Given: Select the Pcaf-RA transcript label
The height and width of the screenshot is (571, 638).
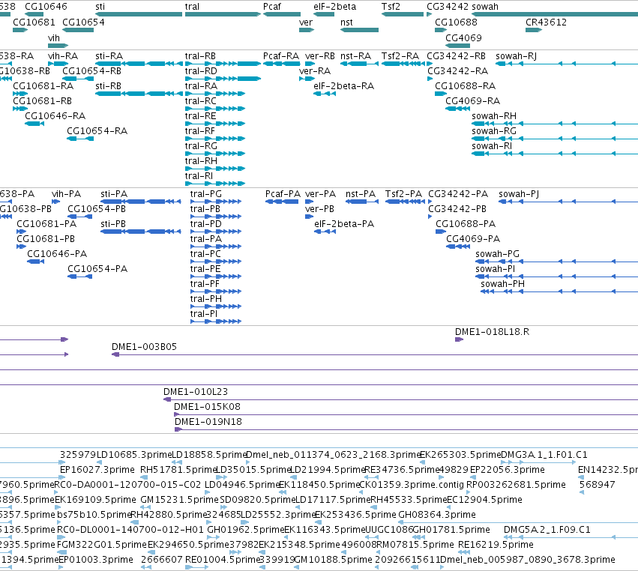Looking at the screenshot, I should 280,56.
